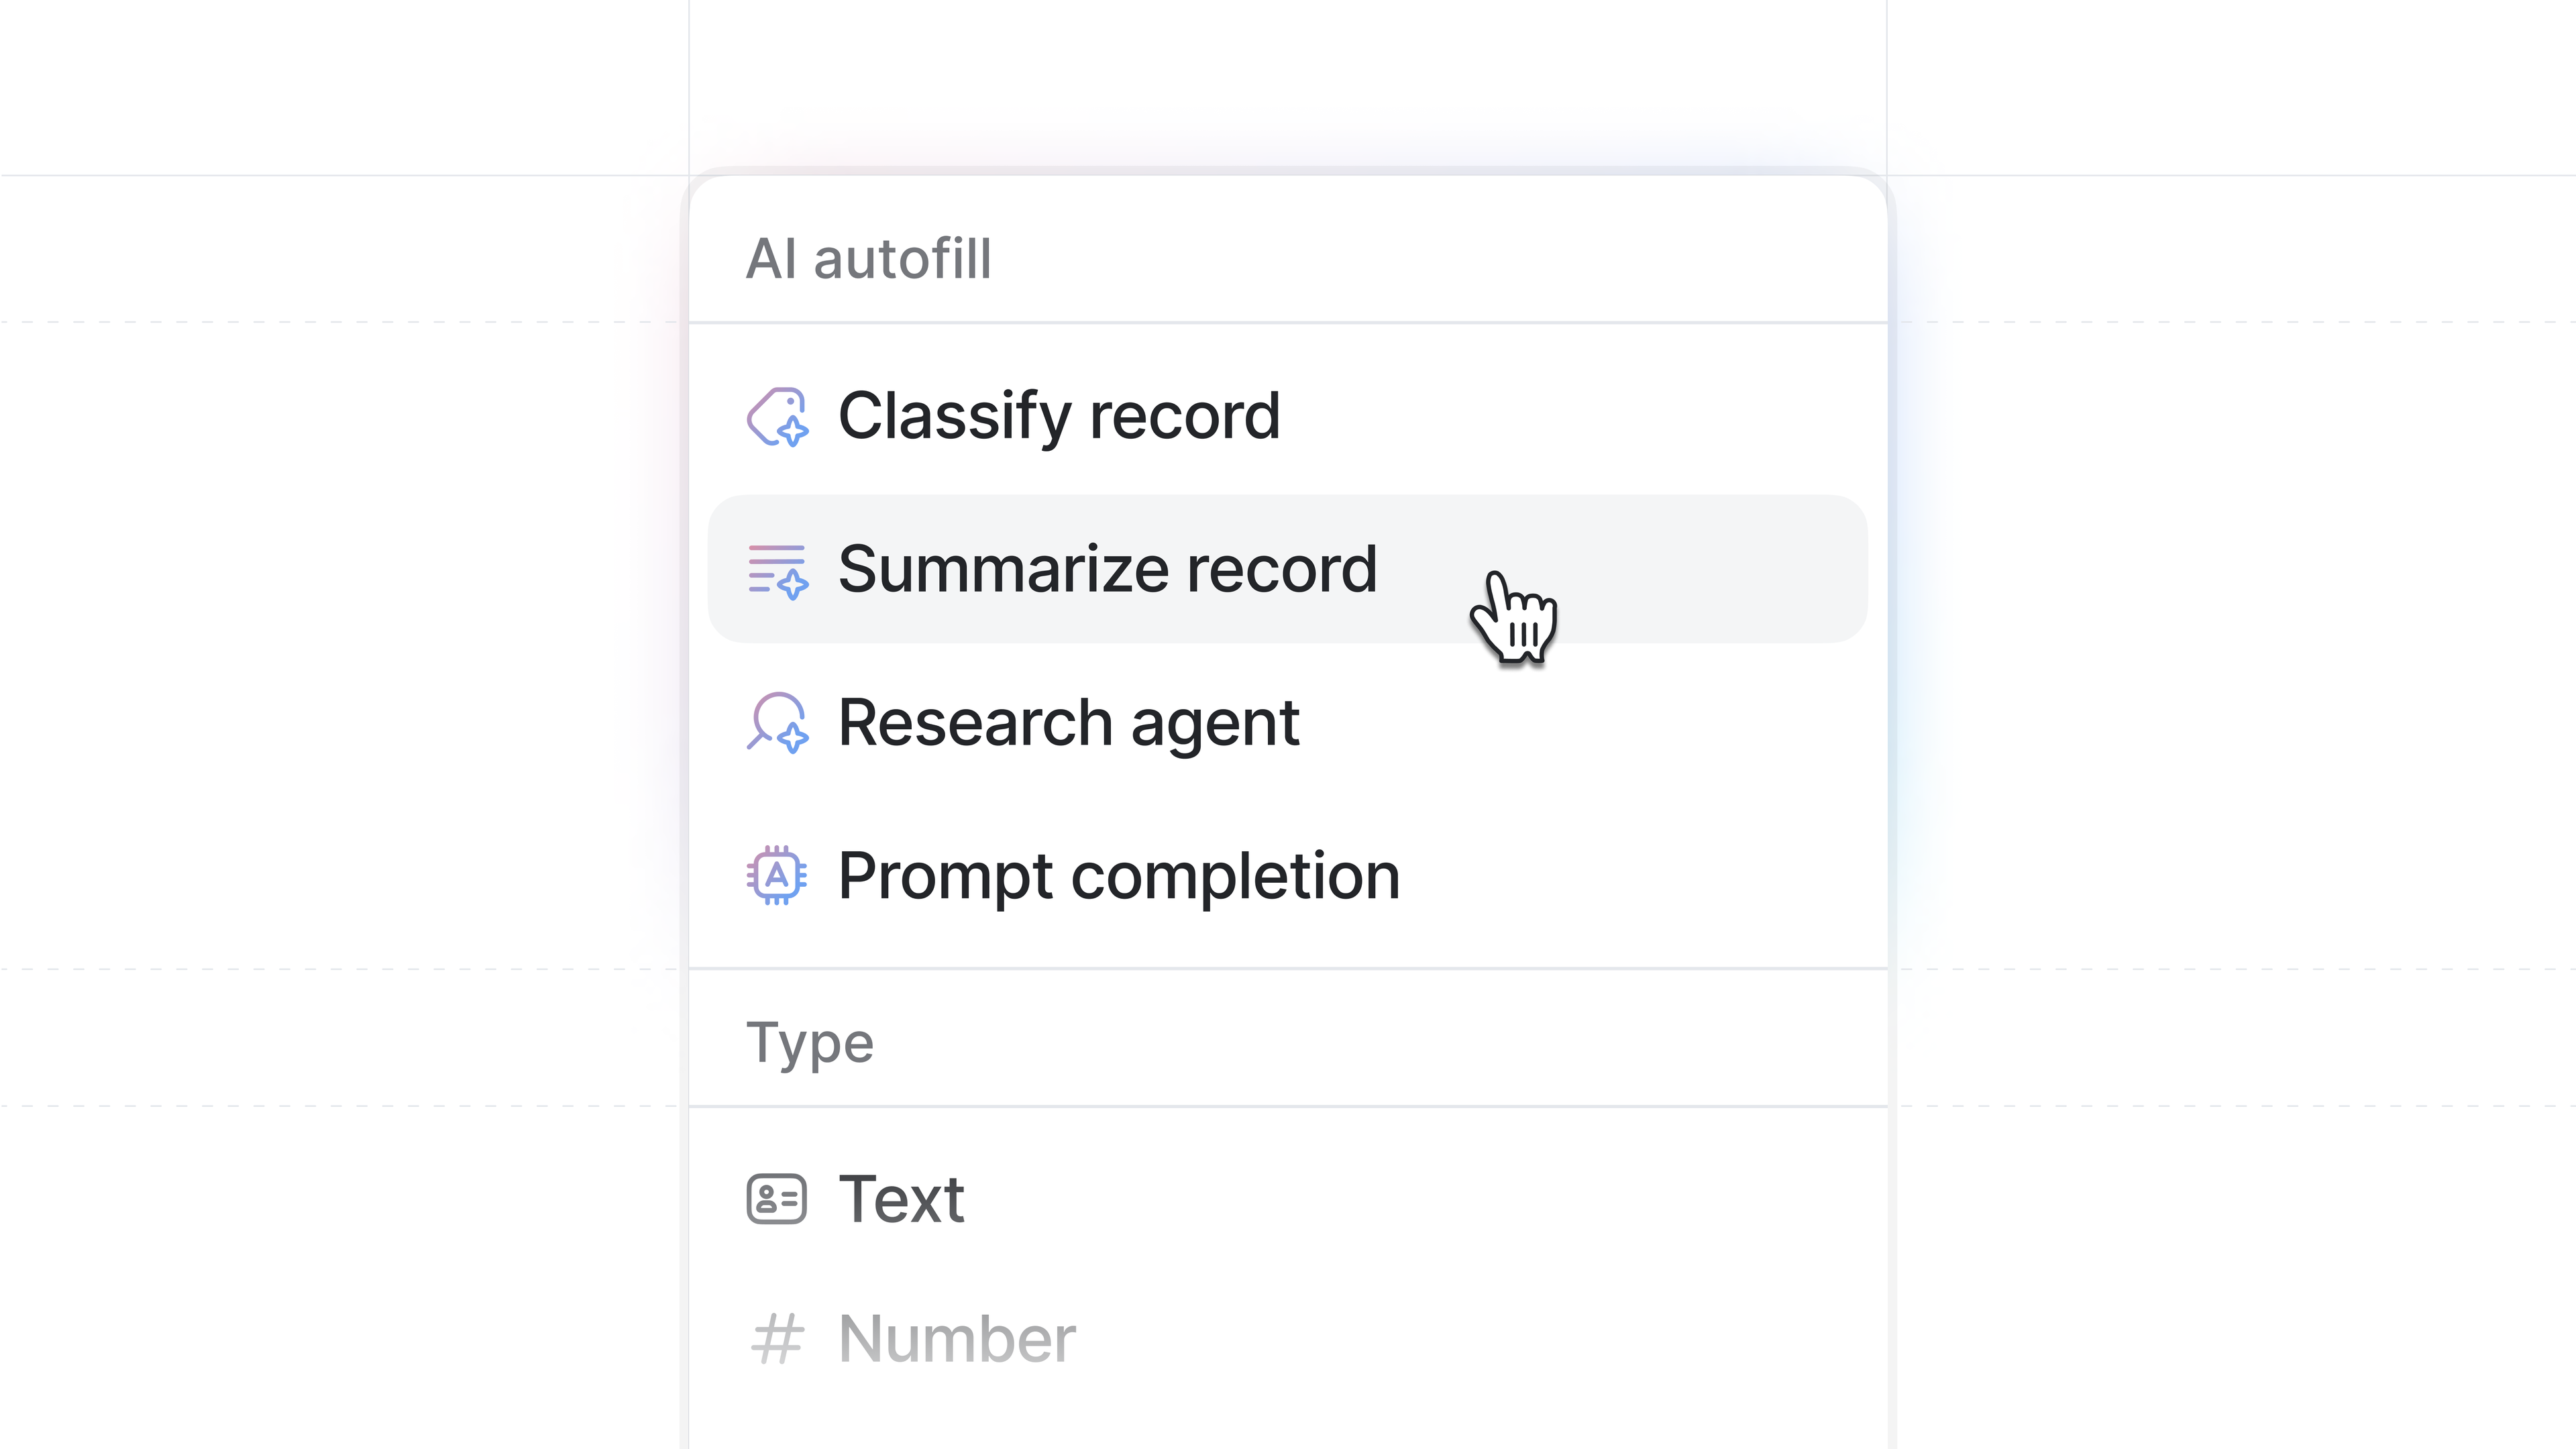
Task: Click the "Type" section header
Action: pyautogui.click(x=810, y=1043)
